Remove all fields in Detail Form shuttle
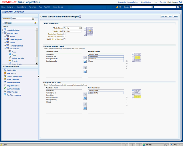Viewport: 183px width, 146px height. coord(85,108)
